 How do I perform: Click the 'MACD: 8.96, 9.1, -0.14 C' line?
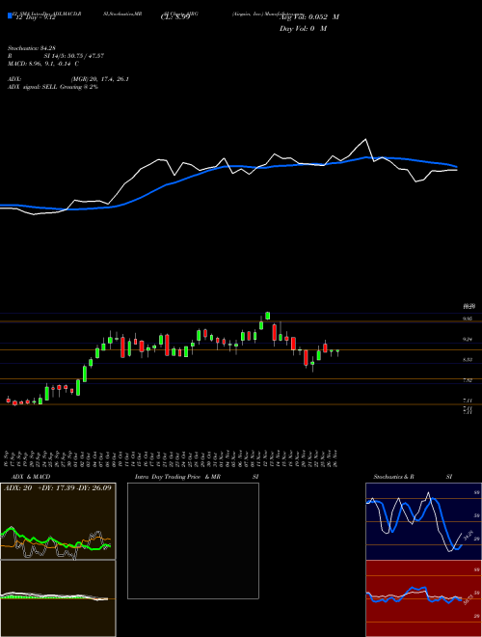(43, 64)
